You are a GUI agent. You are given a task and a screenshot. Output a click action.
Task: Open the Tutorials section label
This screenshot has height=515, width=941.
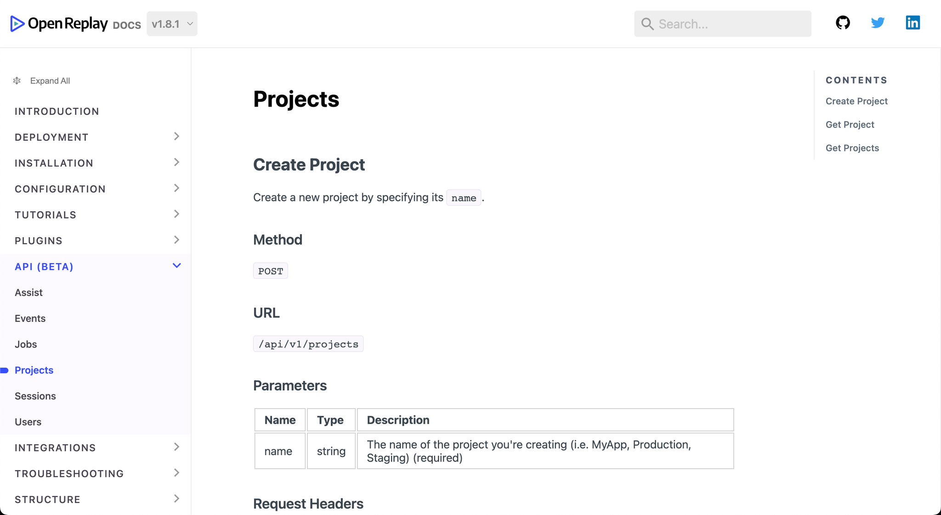click(45, 215)
